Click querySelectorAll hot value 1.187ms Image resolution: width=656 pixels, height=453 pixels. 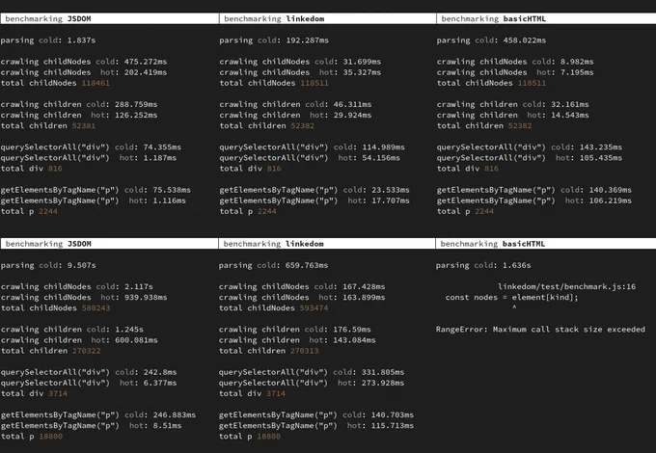point(159,158)
